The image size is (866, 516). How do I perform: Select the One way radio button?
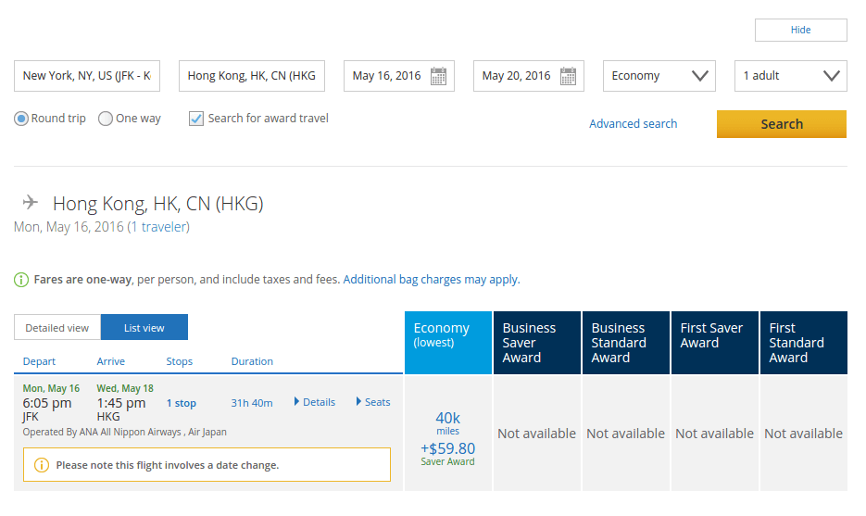105,119
